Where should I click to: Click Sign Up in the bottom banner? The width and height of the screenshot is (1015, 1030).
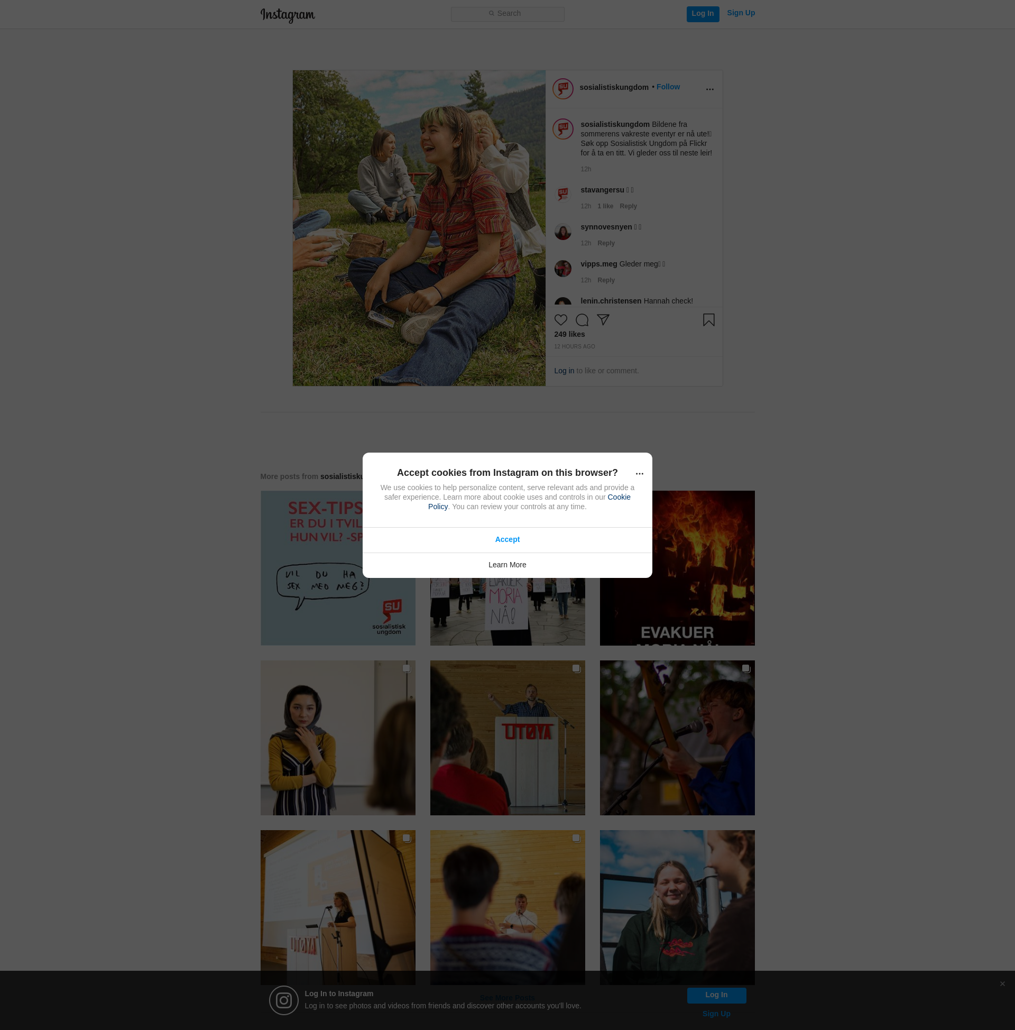click(x=716, y=1014)
